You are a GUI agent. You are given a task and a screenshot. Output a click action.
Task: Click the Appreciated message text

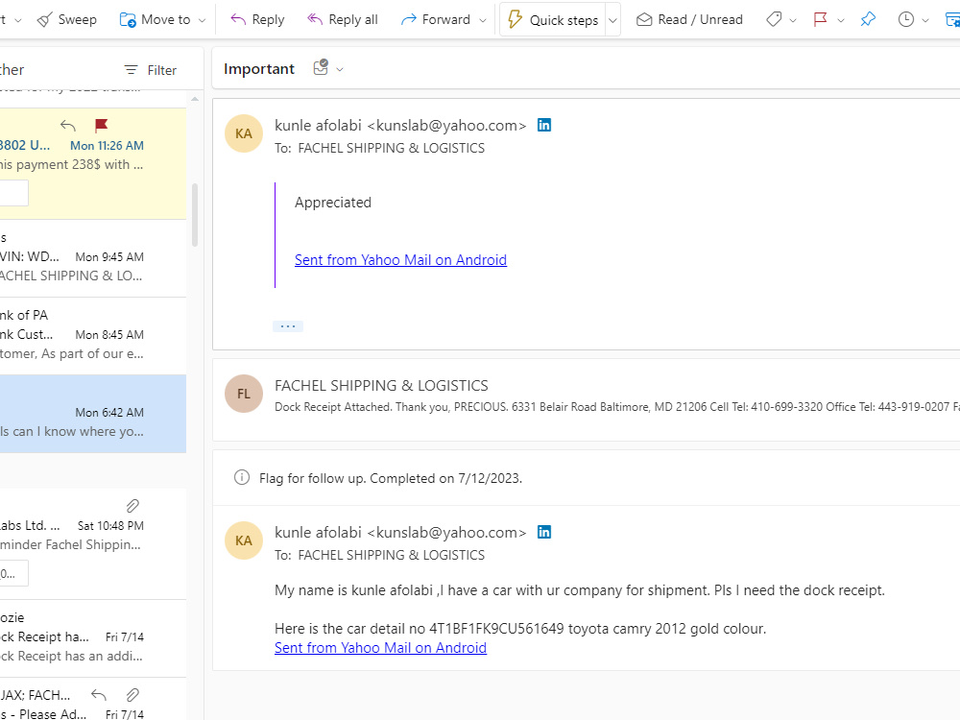coord(333,203)
